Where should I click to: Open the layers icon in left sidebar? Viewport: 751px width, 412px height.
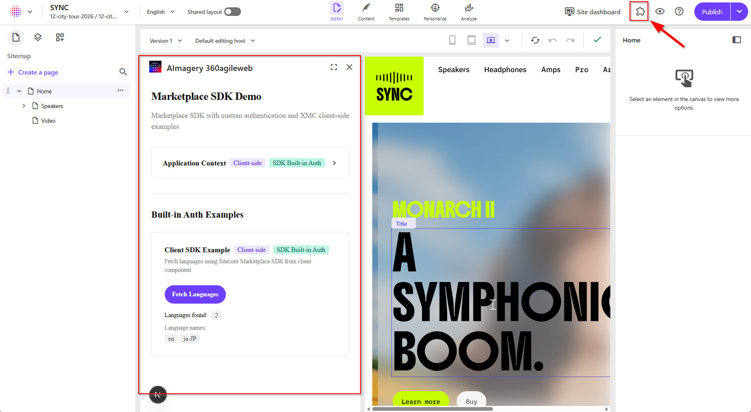(38, 37)
